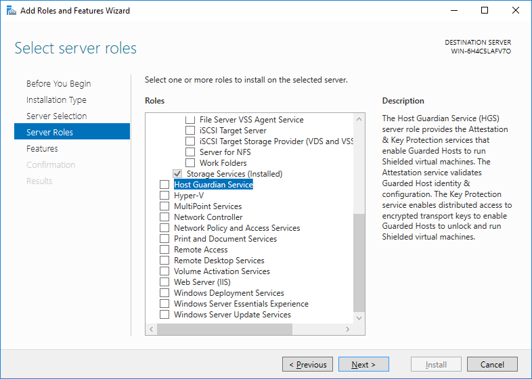Screen dimensions: 532x379
Task: Go to Installation Type step
Action: tap(56, 99)
